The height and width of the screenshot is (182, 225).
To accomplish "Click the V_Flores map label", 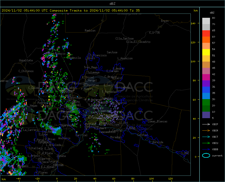I will point(41,172).
